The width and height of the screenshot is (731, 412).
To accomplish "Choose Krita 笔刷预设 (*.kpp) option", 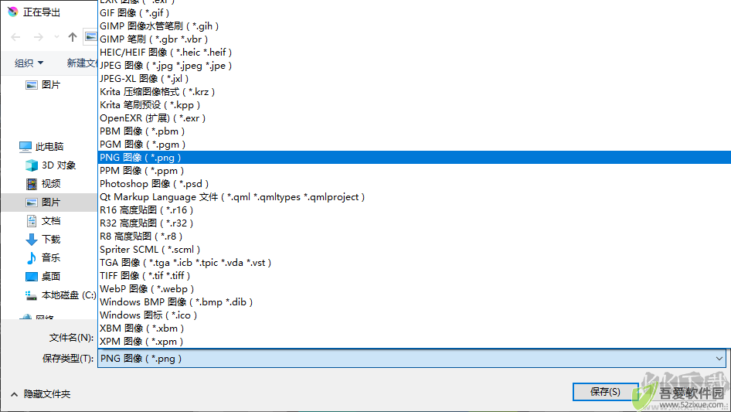I will click(x=414, y=105).
